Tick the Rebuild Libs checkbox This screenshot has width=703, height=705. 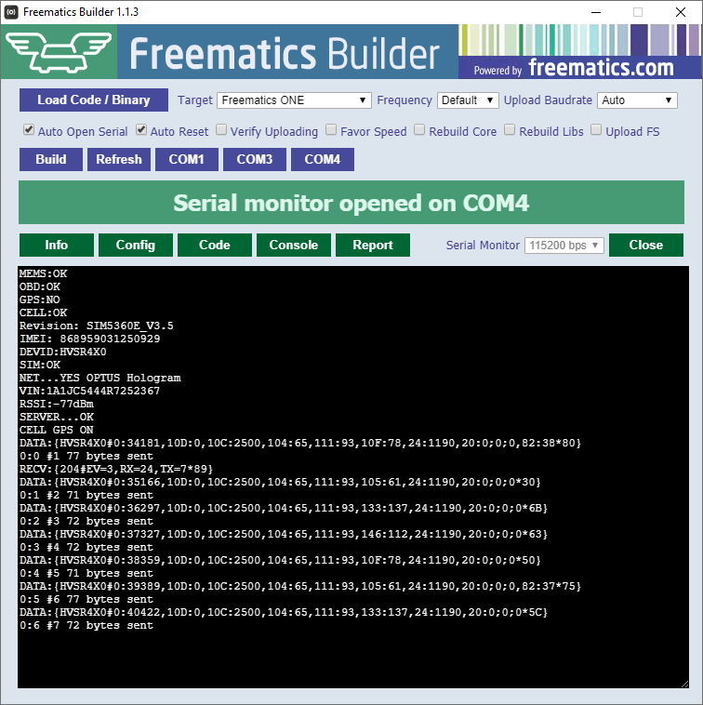click(x=510, y=130)
